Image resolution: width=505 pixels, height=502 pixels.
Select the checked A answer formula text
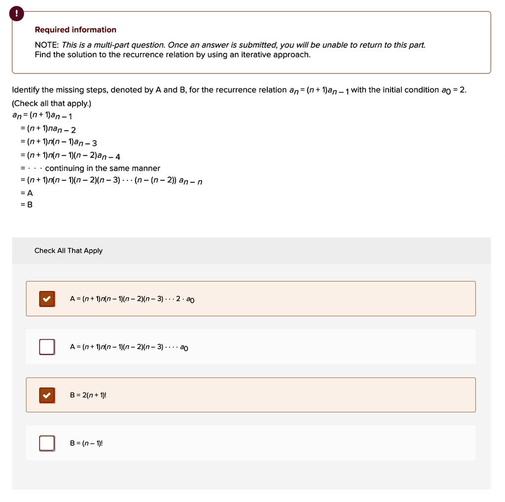tap(132, 299)
